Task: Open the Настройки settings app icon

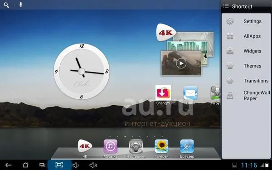Action: click(x=136, y=146)
